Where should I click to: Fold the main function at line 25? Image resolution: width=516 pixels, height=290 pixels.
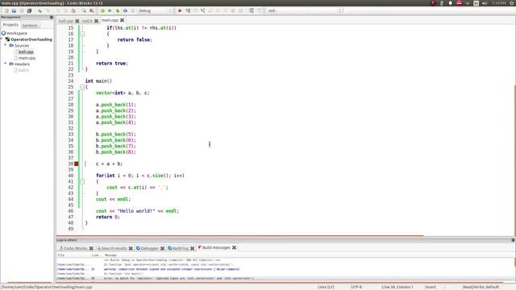(82, 87)
